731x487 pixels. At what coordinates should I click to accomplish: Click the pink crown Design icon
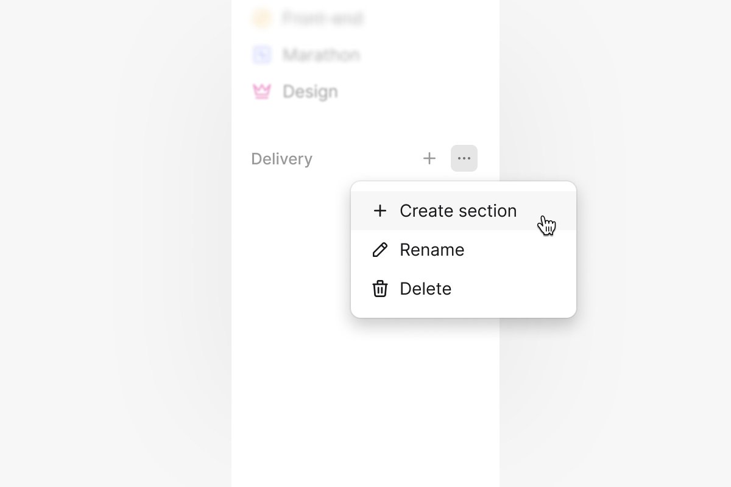261,91
